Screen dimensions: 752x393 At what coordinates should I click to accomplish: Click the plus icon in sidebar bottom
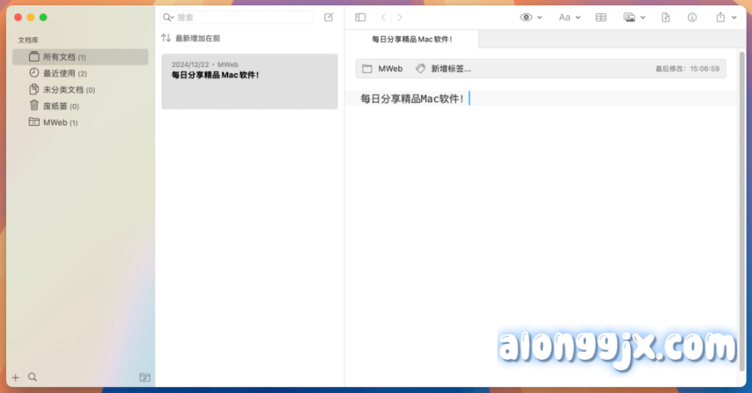pos(16,377)
